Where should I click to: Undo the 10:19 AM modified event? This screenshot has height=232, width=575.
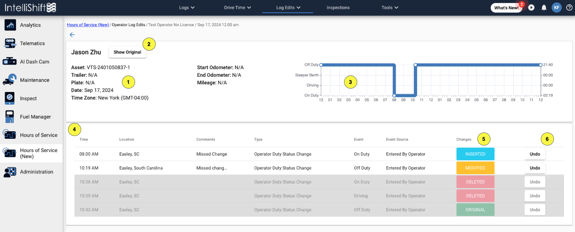click(535, 168)
